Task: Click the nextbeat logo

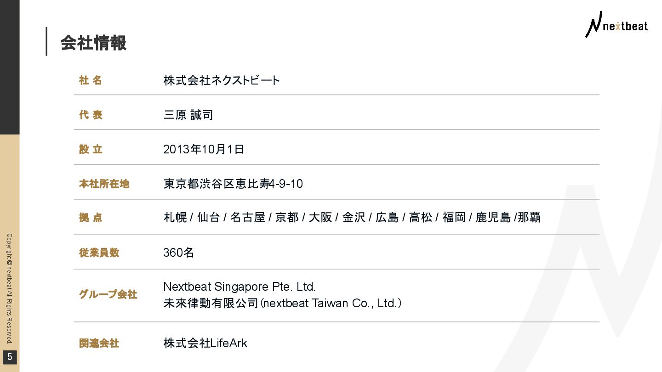Action: pos(616,25)
